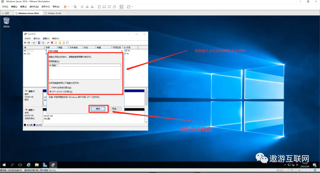This screenshot has height=173, width=320.
Task: Click the red X delete toolbar icon
Action: [x=52, y=43]
